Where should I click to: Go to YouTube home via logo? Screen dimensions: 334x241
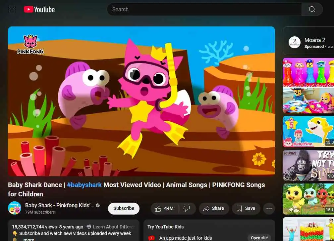coord(39,9)
